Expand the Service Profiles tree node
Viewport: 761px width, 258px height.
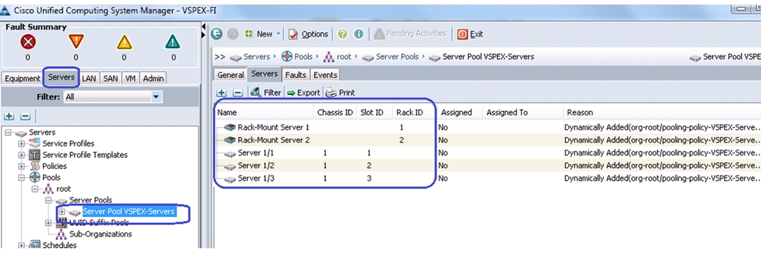(22, 143)
